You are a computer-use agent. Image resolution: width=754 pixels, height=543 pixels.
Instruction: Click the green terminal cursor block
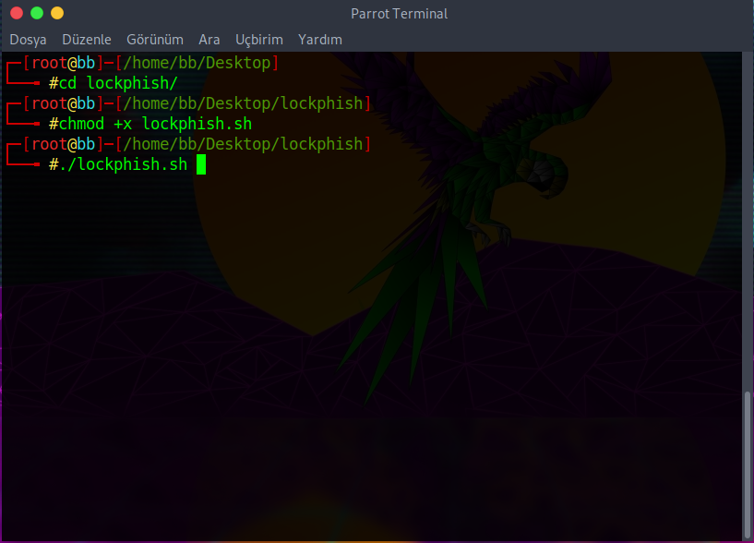[x=201, y=164]
